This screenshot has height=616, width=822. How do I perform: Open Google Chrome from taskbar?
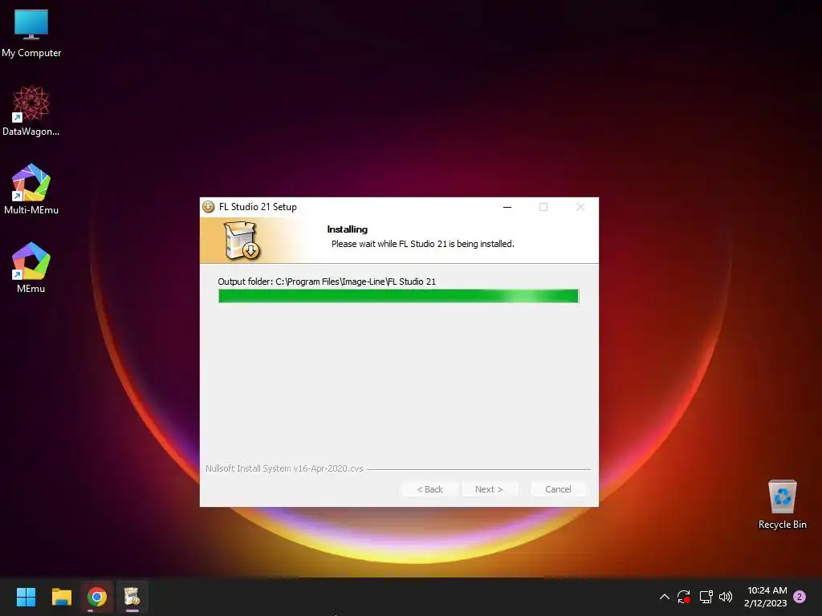97,597
